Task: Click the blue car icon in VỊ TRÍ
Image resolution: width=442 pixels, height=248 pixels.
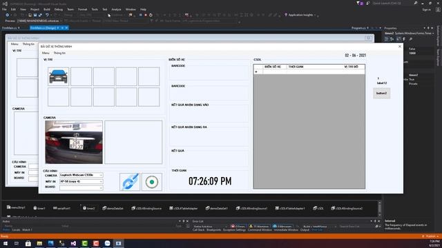Action: coord(58,76)
